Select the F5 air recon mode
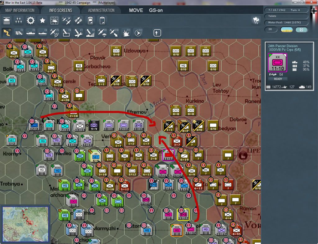Image resolution: width=318 pixels, height=244 pixels. coord(54,33)
